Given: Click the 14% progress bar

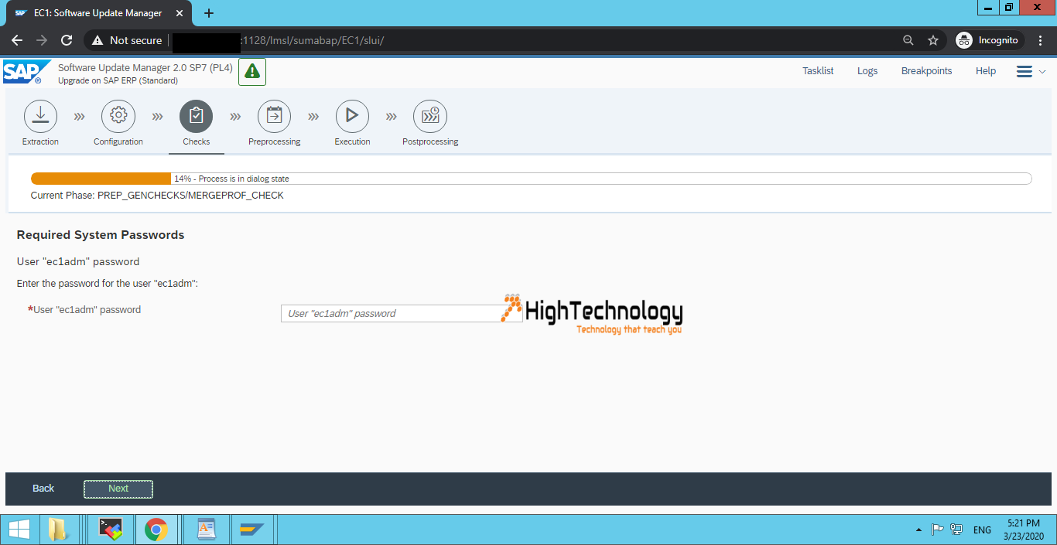Looking at the screenshot, I should pyautogui.click(x=531, y=179).
